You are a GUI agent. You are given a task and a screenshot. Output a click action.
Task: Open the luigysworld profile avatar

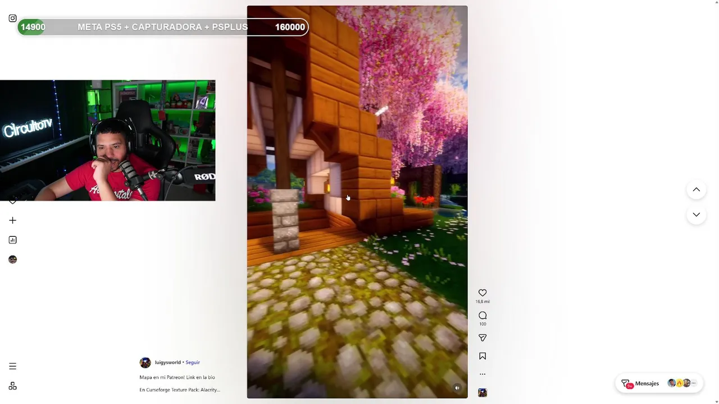pos(145,362)
